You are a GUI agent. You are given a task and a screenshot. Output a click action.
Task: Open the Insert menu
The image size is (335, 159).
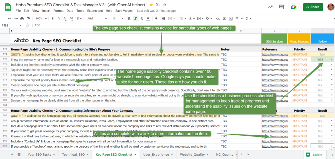(46, 11)
